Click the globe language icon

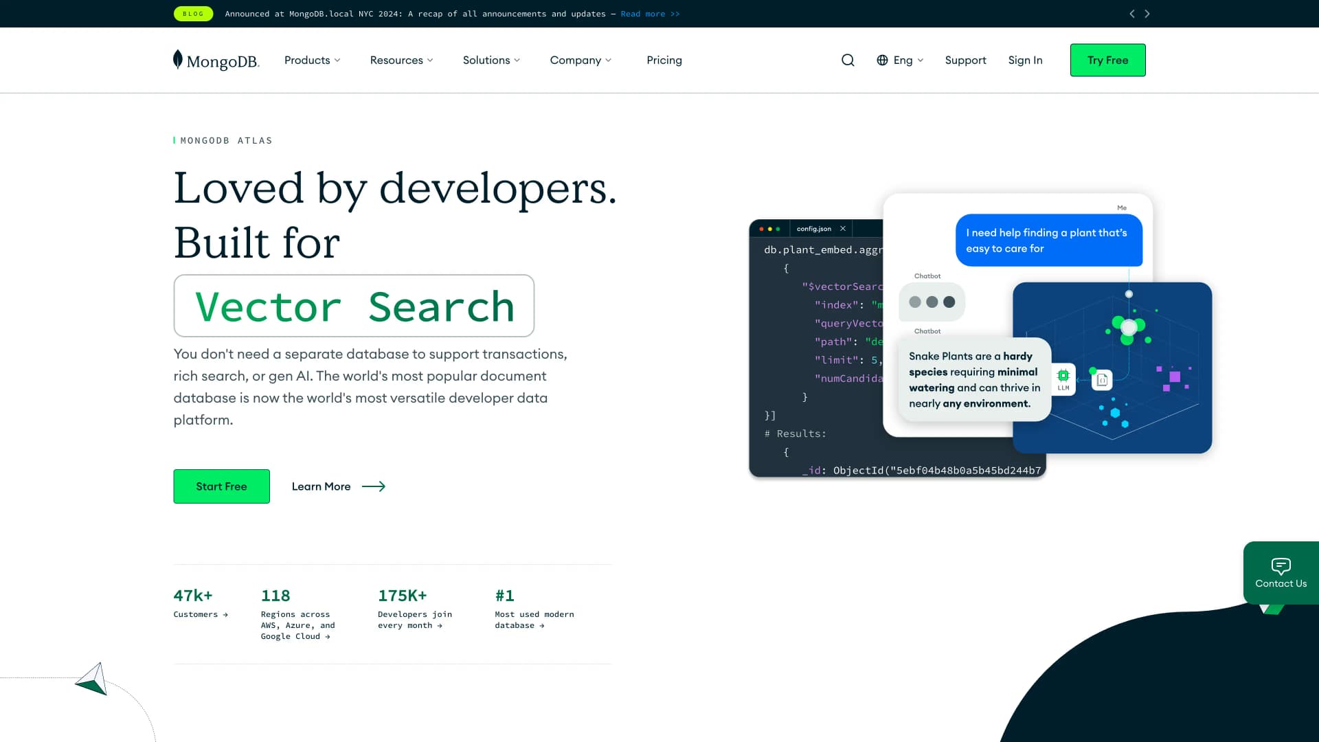tap(882, 60)
